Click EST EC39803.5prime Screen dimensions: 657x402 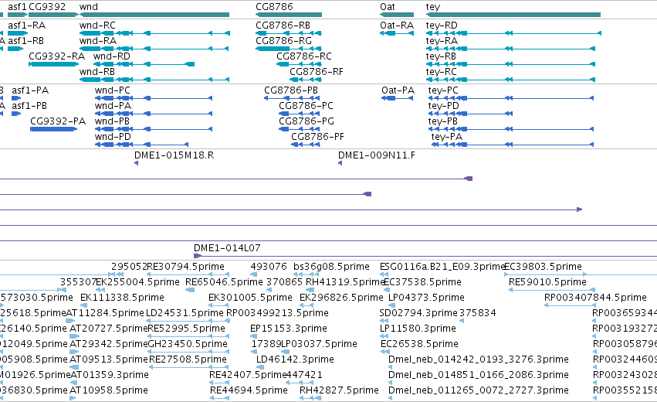543,267
